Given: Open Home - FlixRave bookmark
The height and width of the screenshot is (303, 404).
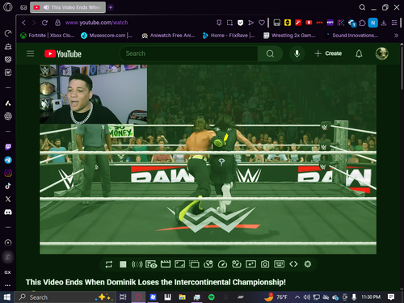Looking at the screenshot, I should pyautogui.click(x=229, y=36).
